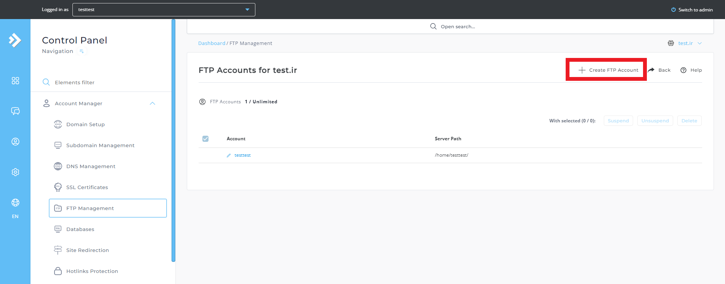Click the language globe icon

coord(15,203)
